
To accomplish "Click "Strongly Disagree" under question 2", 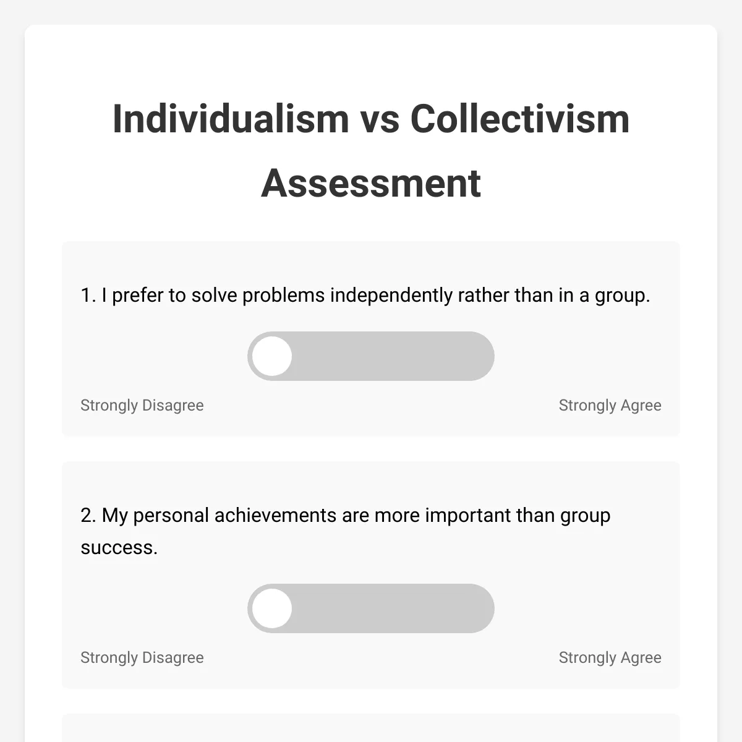I will 142,658.
